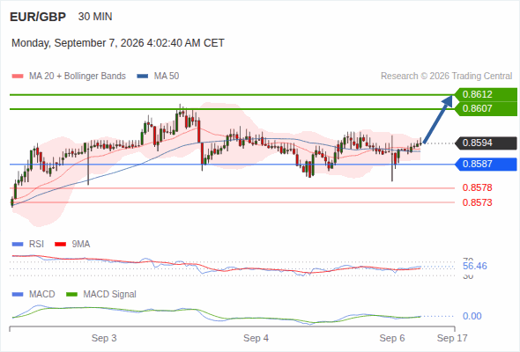Click the RSI value 56.46
The width and height of the screenshot is (520, 352).
tap(475, 266)
